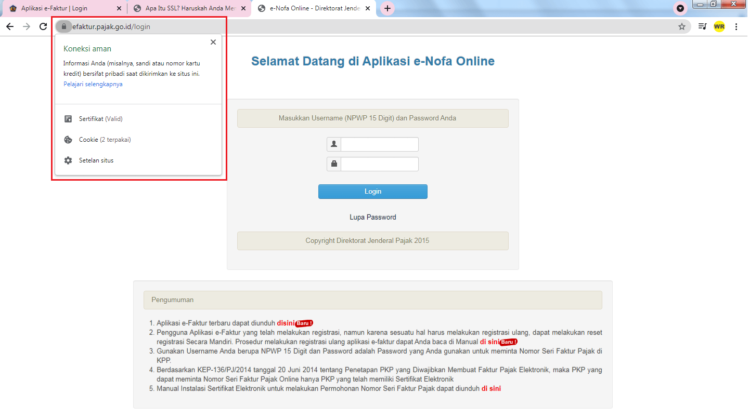749x420 pixels.
Task: Select the e-Nofa Online tab
Action: (x=314, y=8)
